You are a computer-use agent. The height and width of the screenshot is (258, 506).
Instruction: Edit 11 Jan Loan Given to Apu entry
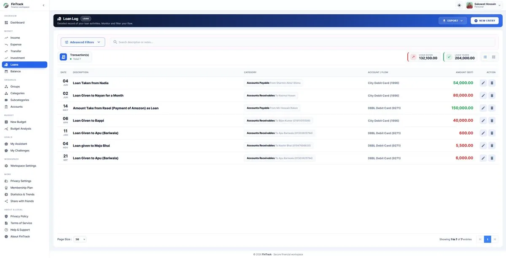click(483, 133)
